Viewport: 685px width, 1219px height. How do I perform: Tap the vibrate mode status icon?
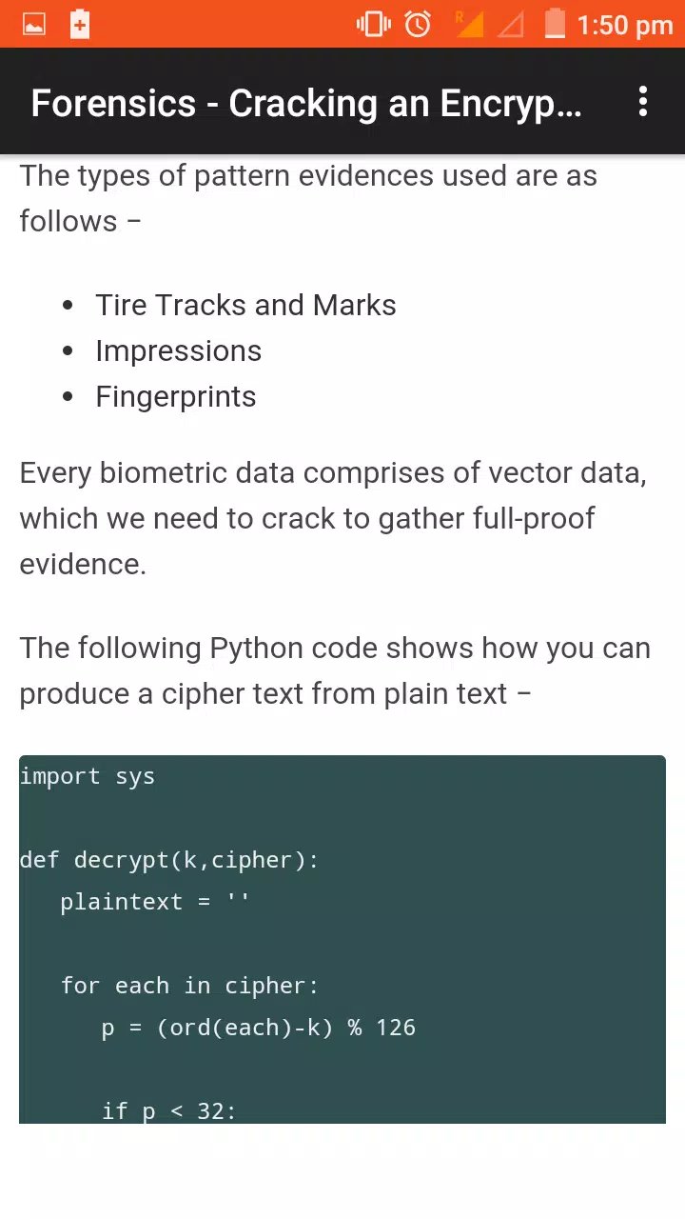click(x=374, y=25)
